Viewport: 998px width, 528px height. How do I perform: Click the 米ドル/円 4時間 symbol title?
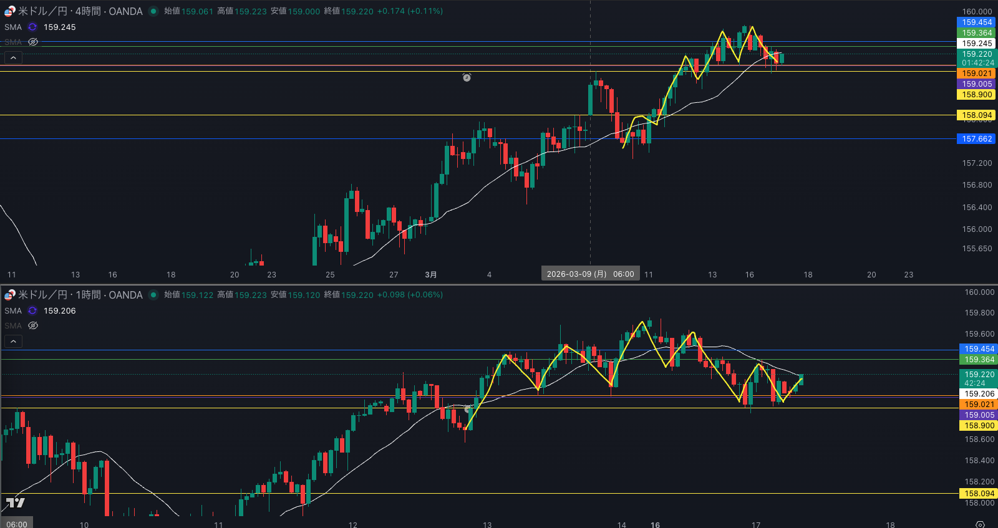pos(80,11)
